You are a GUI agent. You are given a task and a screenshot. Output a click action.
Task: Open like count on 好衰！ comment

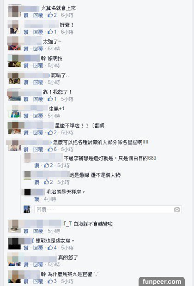pos(52,32)
